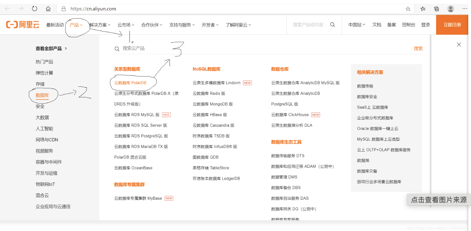Click the browser address bar URL
The image size is (471, 231).
(93, 9)
